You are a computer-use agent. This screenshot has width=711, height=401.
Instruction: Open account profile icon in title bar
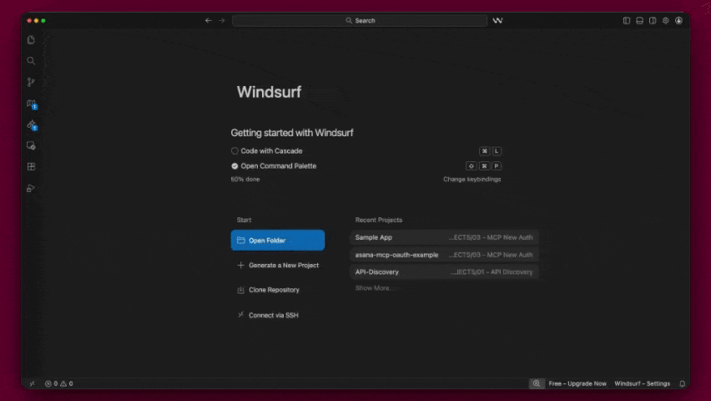coord(678,20)
